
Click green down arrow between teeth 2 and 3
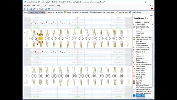[37, 44]
